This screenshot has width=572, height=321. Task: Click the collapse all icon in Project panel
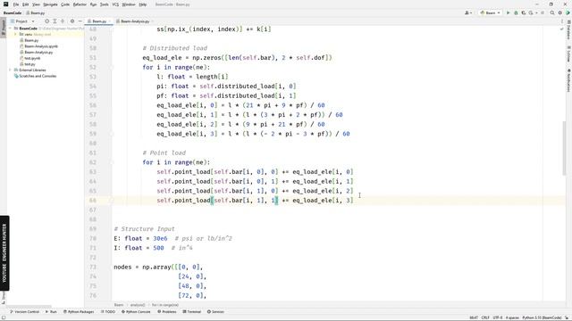pyautogui.click(x=63, y=21)
